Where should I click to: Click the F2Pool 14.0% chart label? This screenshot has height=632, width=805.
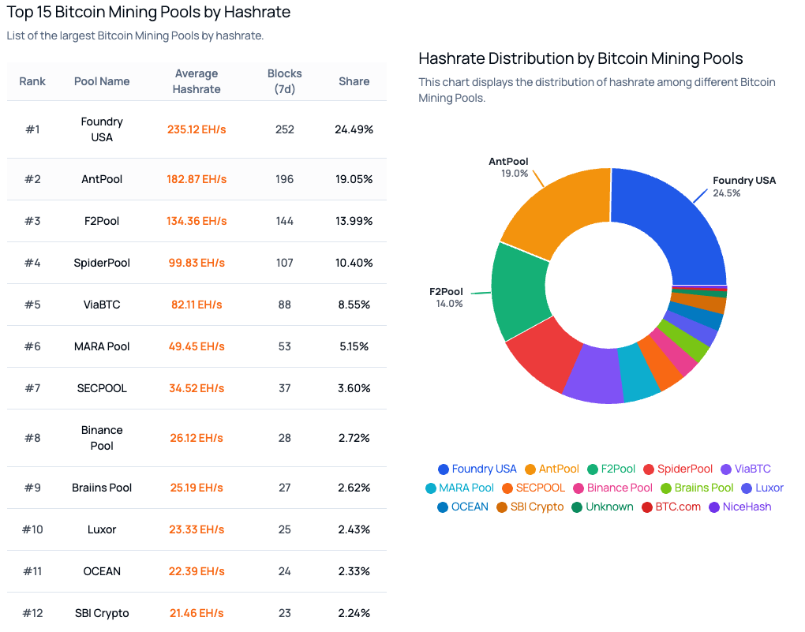pos(446,297)
